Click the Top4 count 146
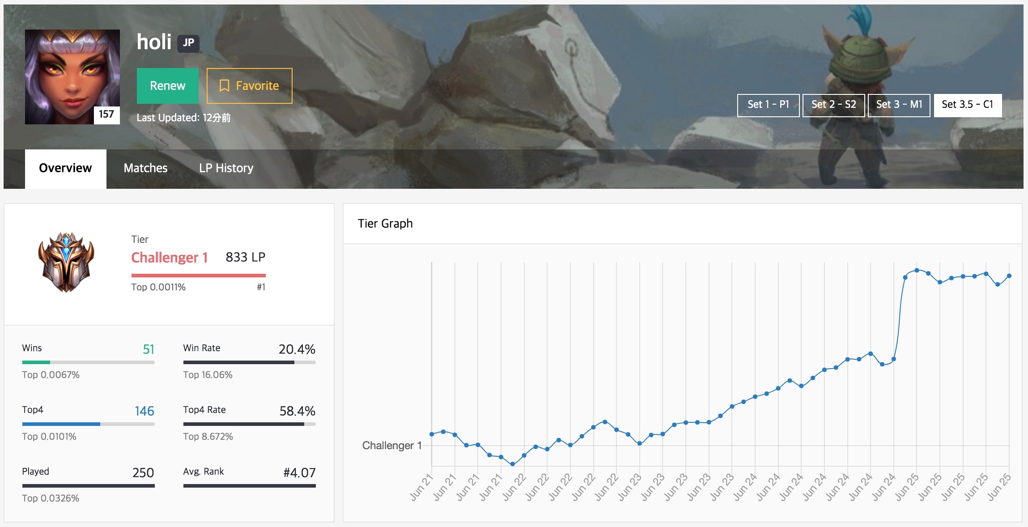 pos(144,411)
